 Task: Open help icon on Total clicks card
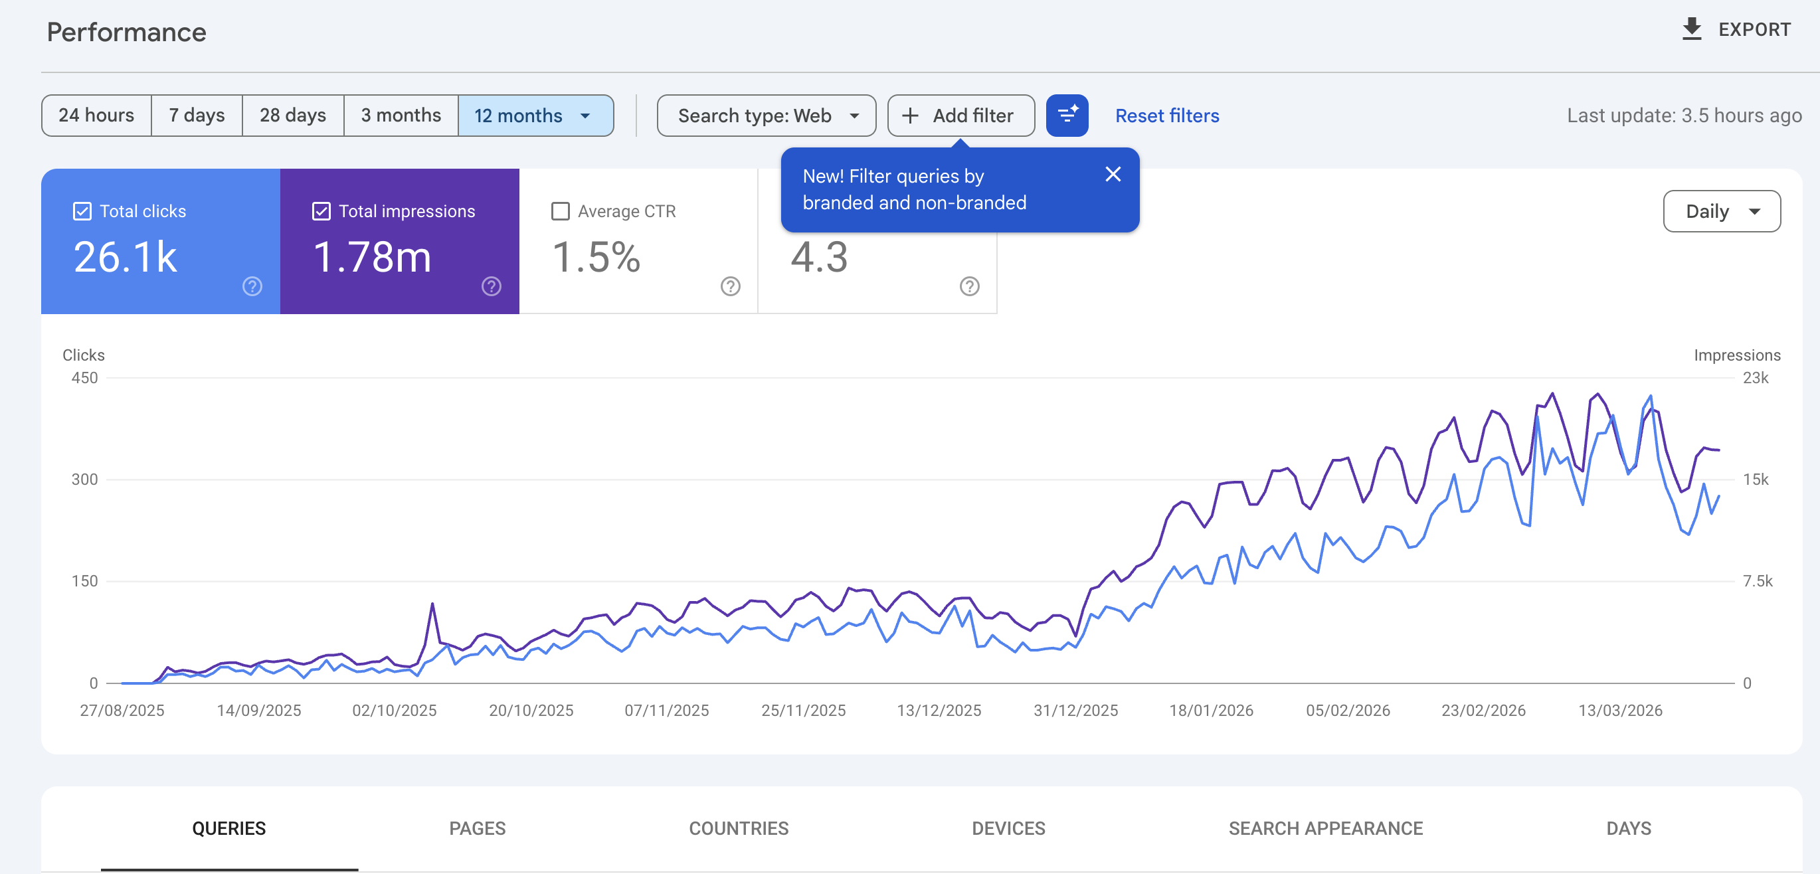tap(252, 286)
